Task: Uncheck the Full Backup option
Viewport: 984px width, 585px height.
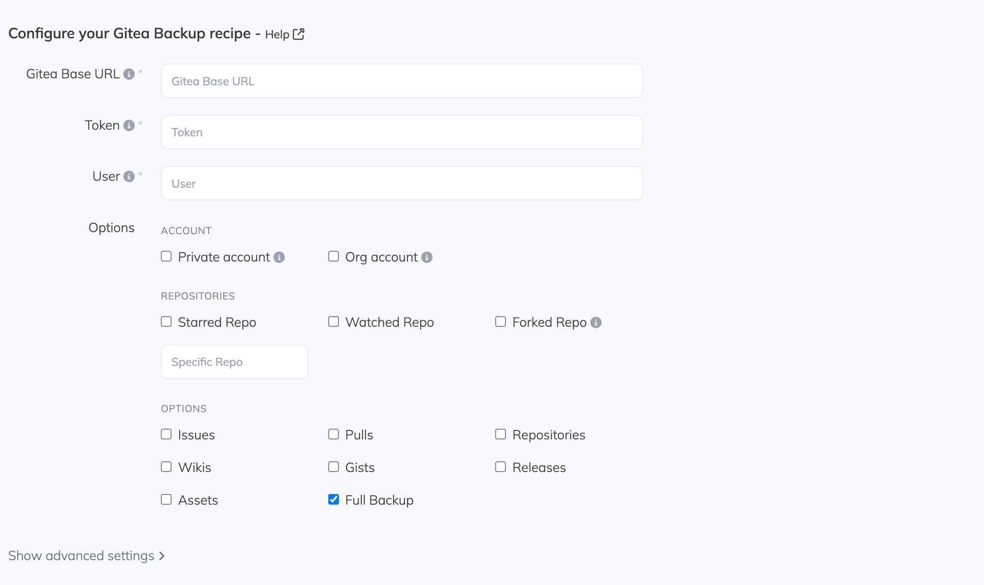Action: [334, 499]
